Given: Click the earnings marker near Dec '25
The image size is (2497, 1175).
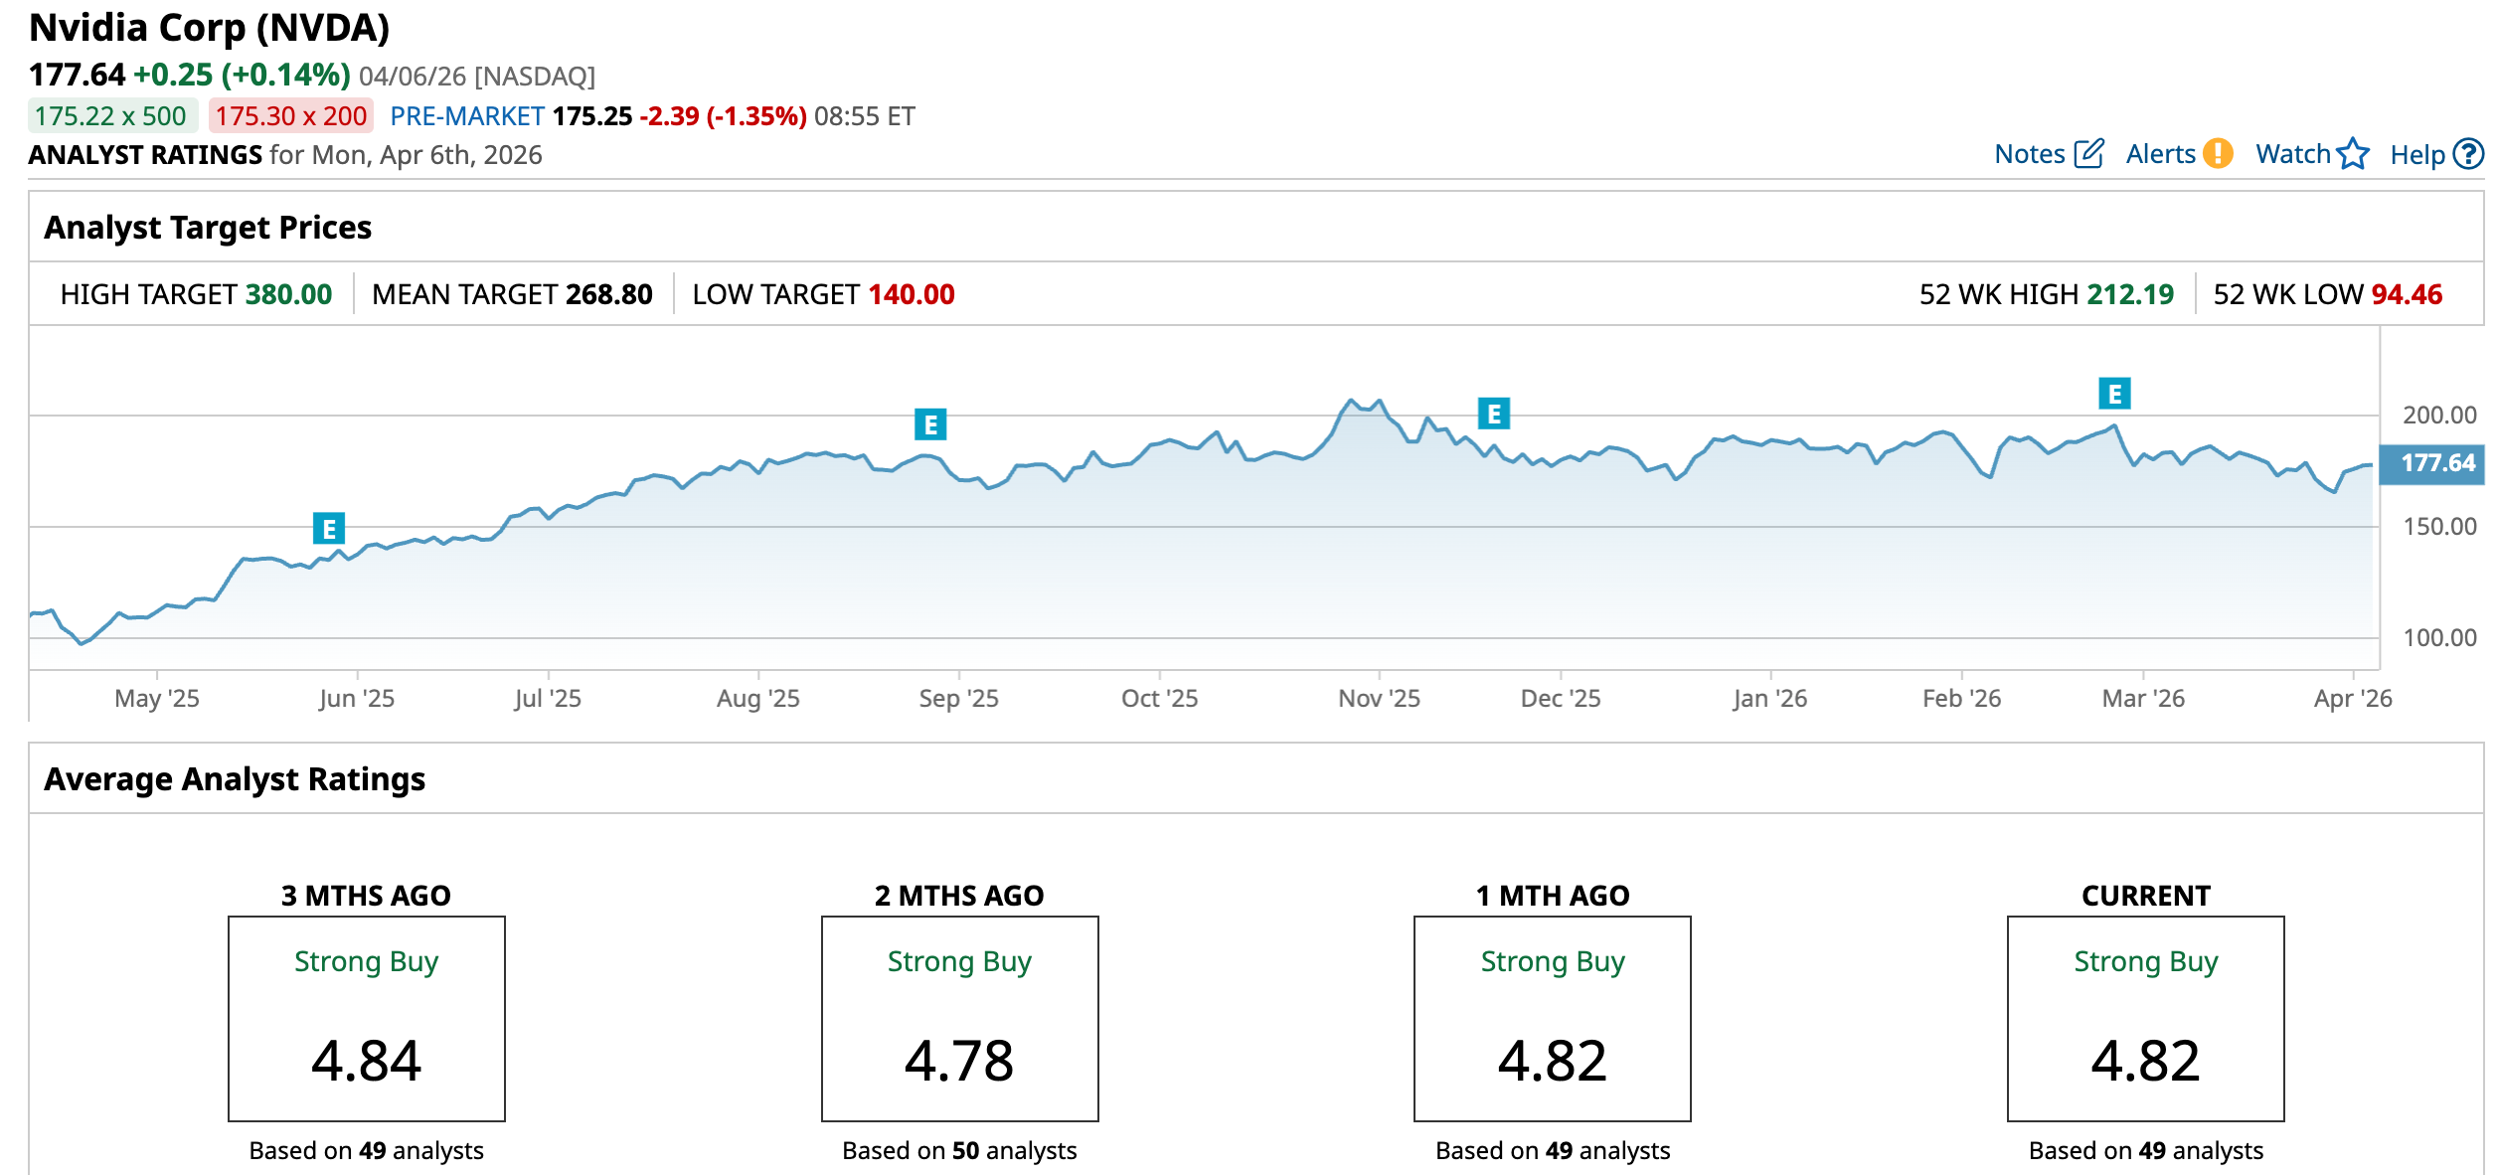Looking at the screenshot, I should [1494, 414].
